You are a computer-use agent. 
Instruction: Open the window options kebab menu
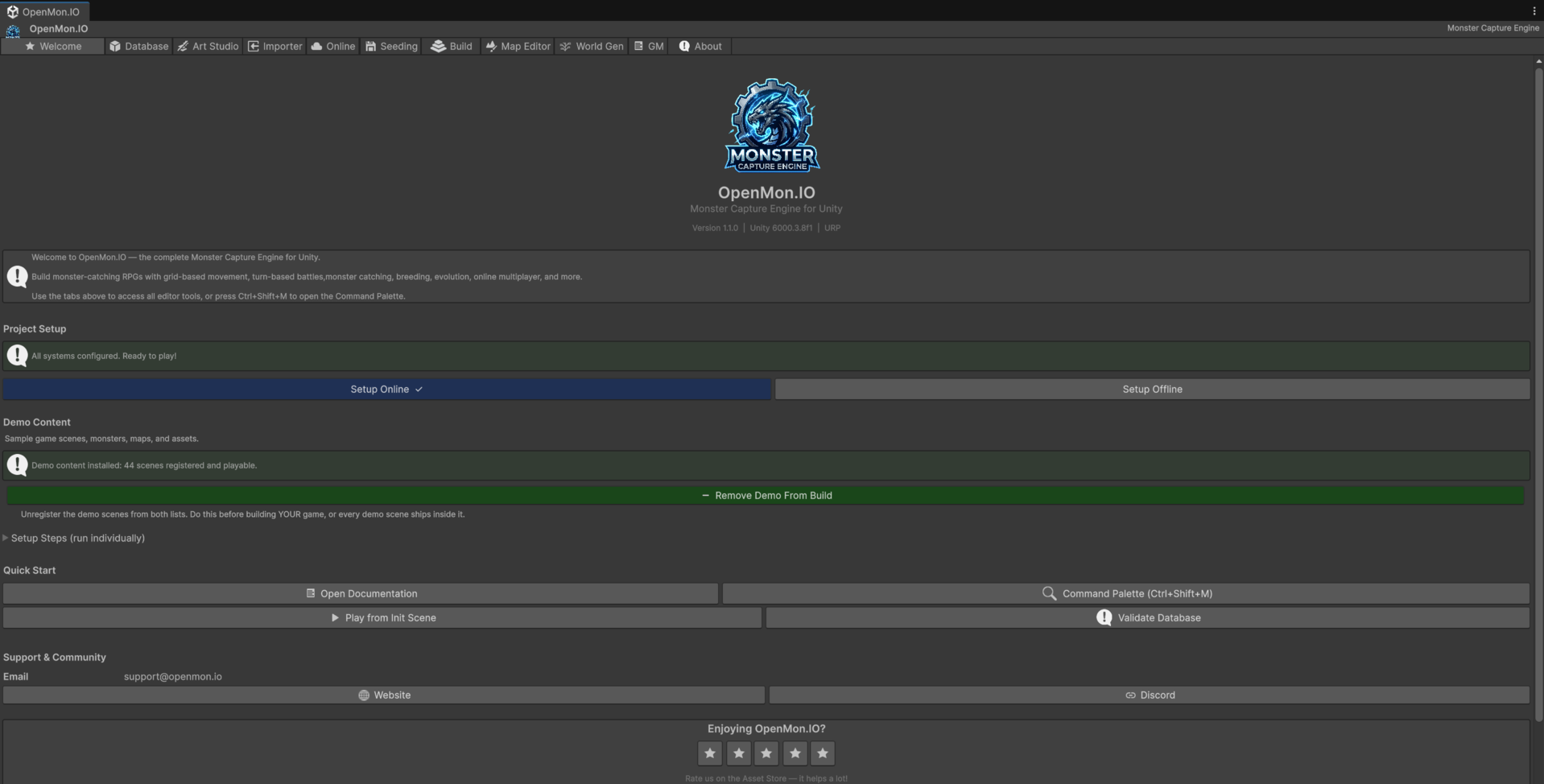pyautogui.click(x=1534, y=10)
